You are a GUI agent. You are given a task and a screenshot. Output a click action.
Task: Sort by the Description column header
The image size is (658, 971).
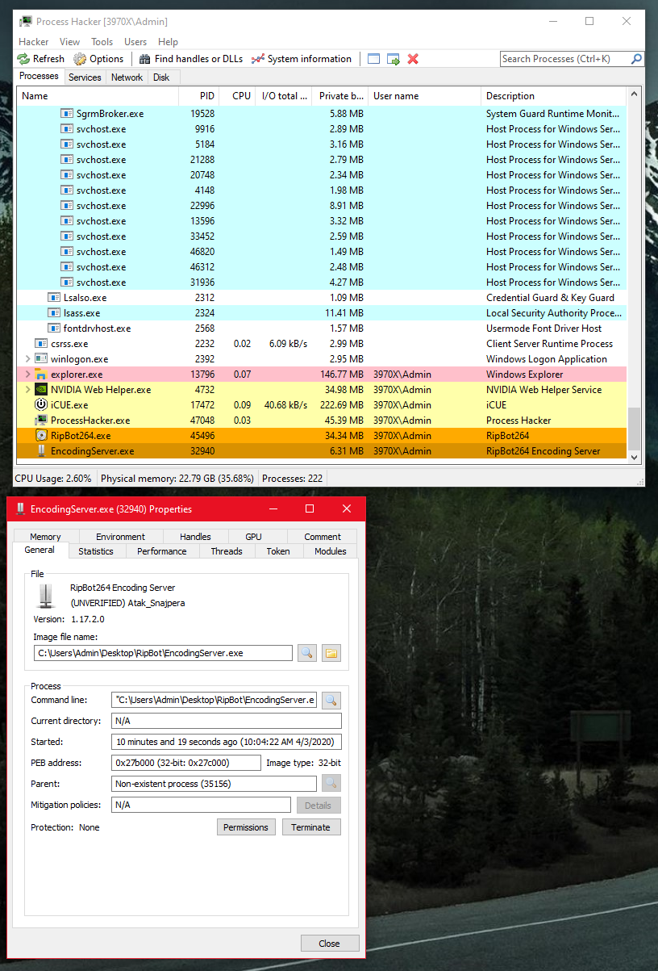click(x=553, y=95)
